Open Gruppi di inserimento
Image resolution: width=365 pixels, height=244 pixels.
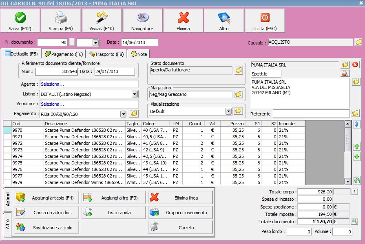click(x=181, y=212)
